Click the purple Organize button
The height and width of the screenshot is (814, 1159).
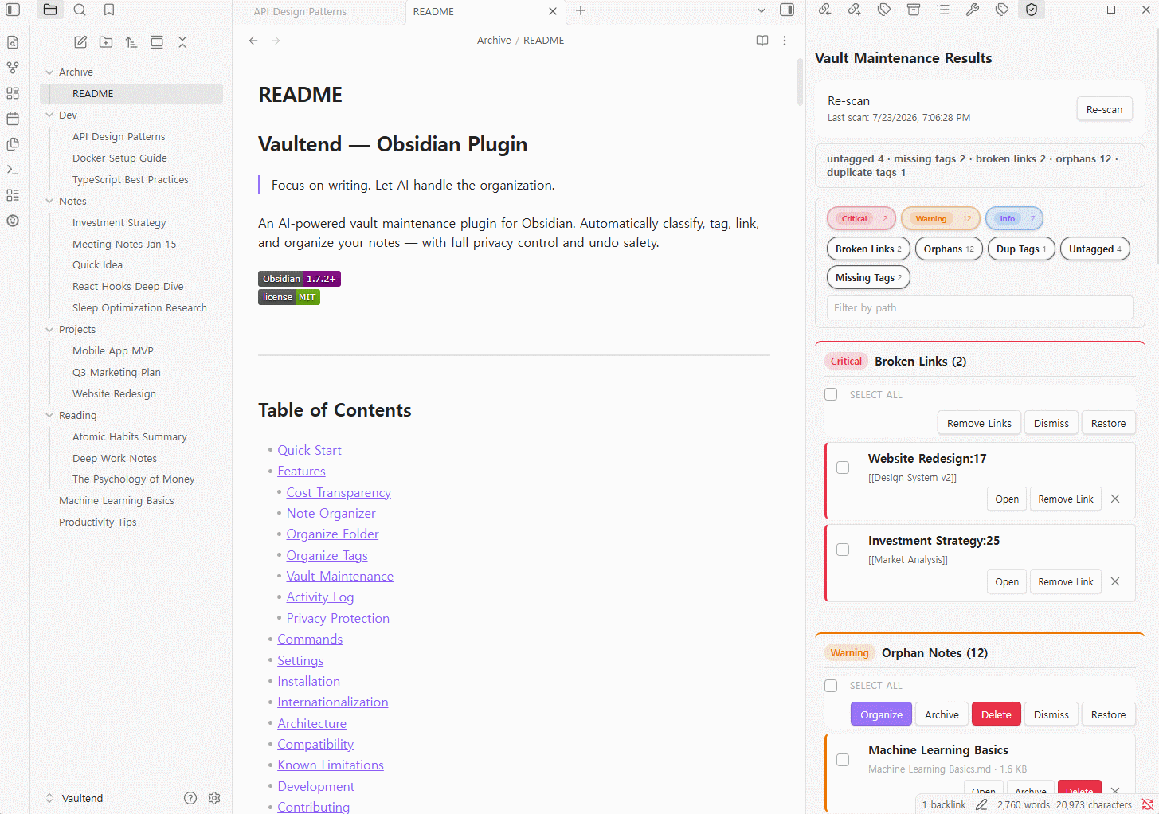point(881,714)
